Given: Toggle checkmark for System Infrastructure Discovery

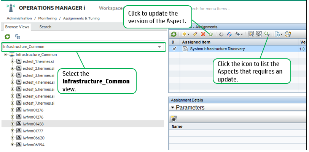Looking at the screenshot, I should 174,49.
